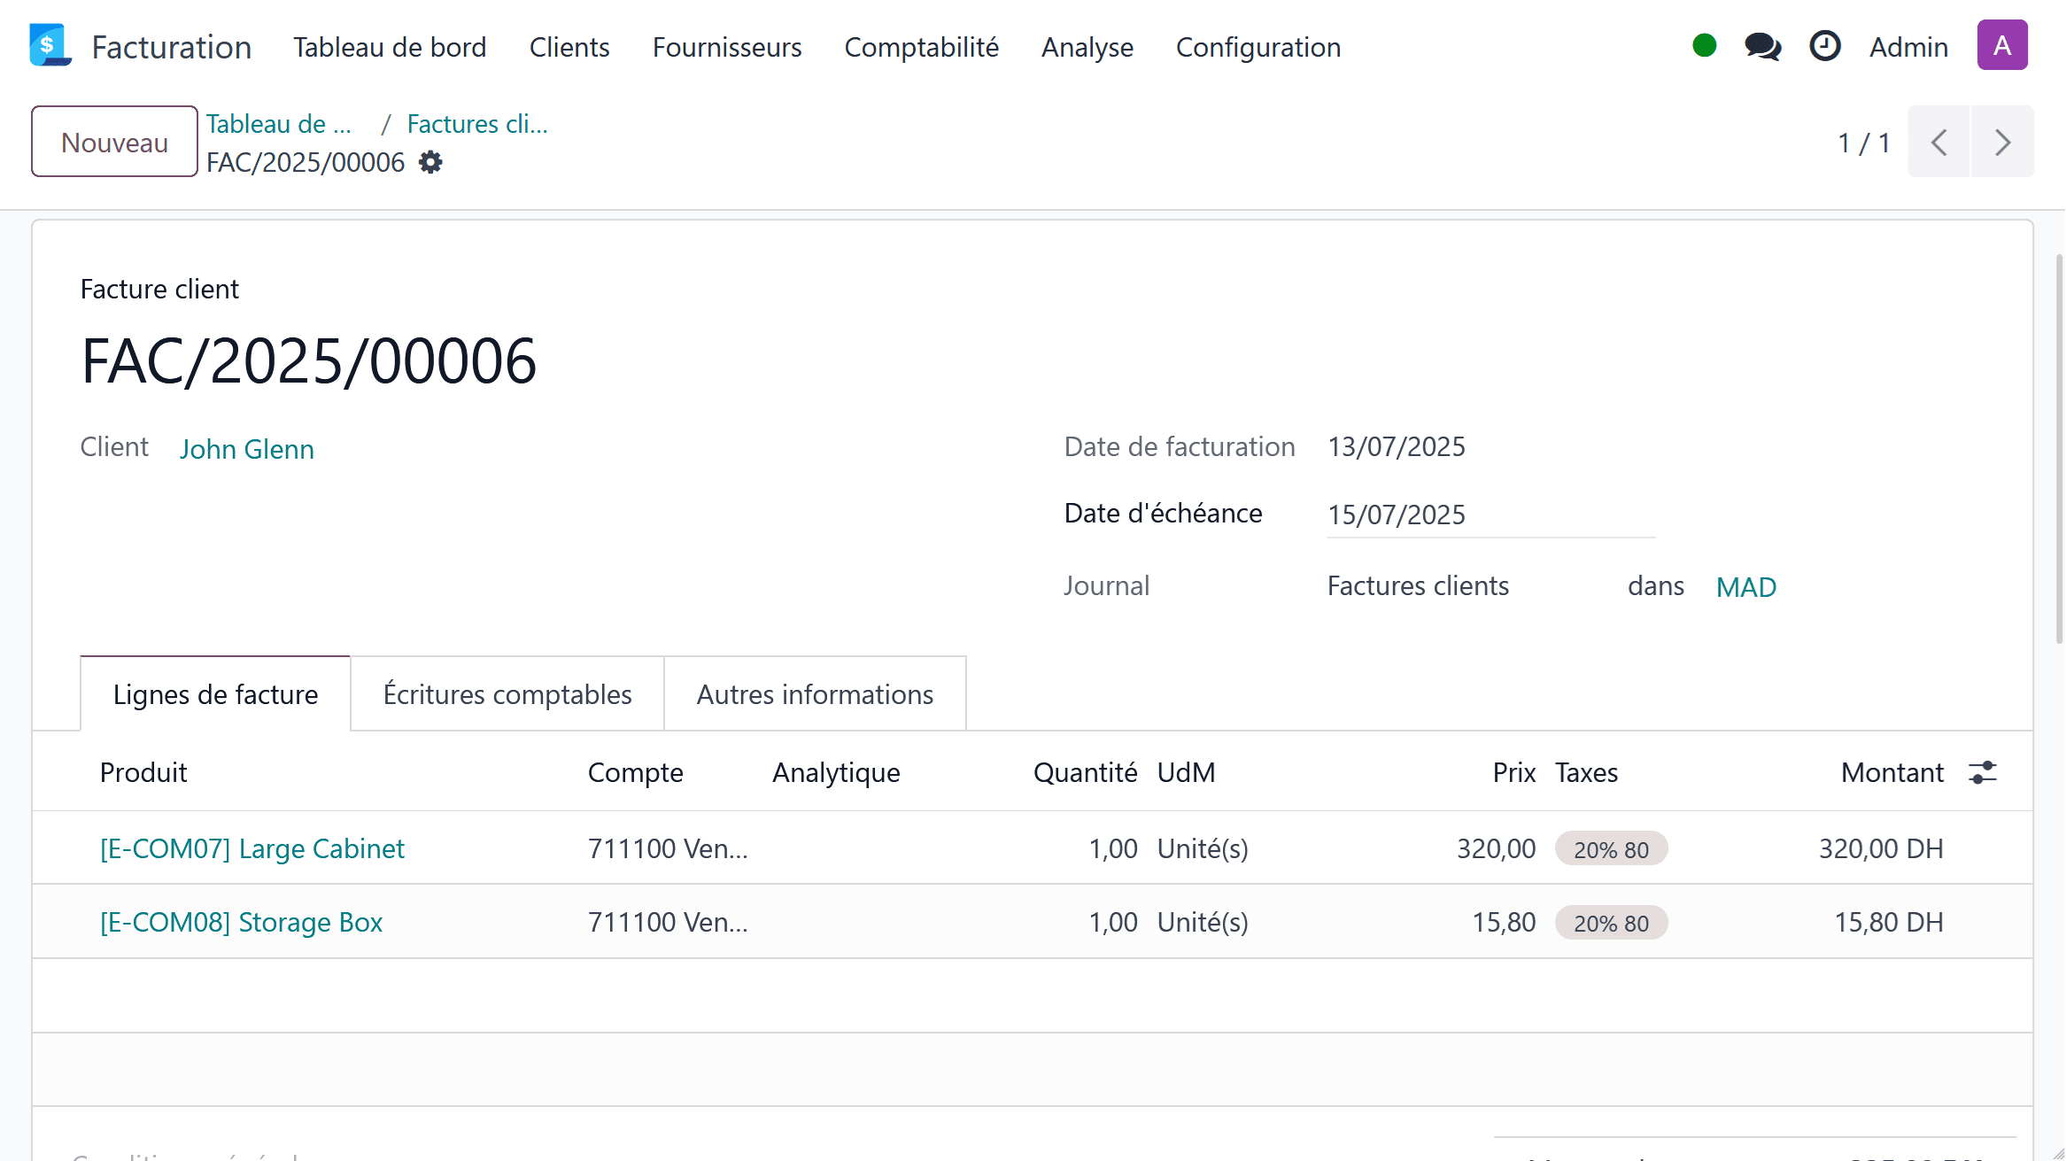Screen dimensions: 2066x1161
Task: Click the Facturation app logo icon
Action: [x=50, y=46]
